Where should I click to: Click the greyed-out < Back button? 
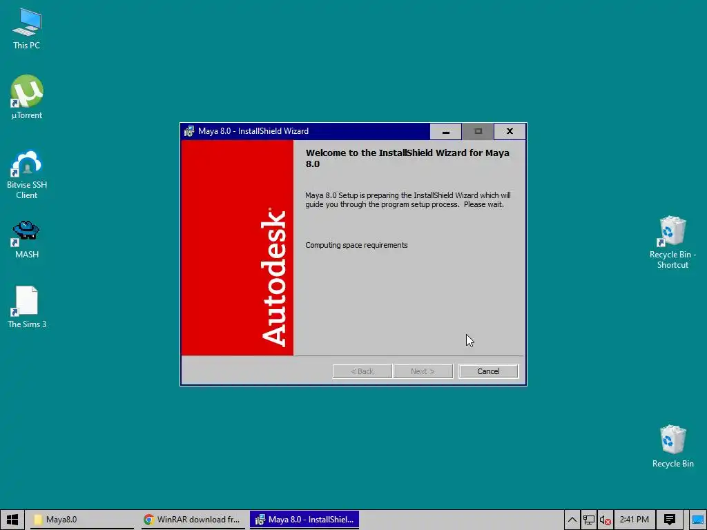(362, 371)
